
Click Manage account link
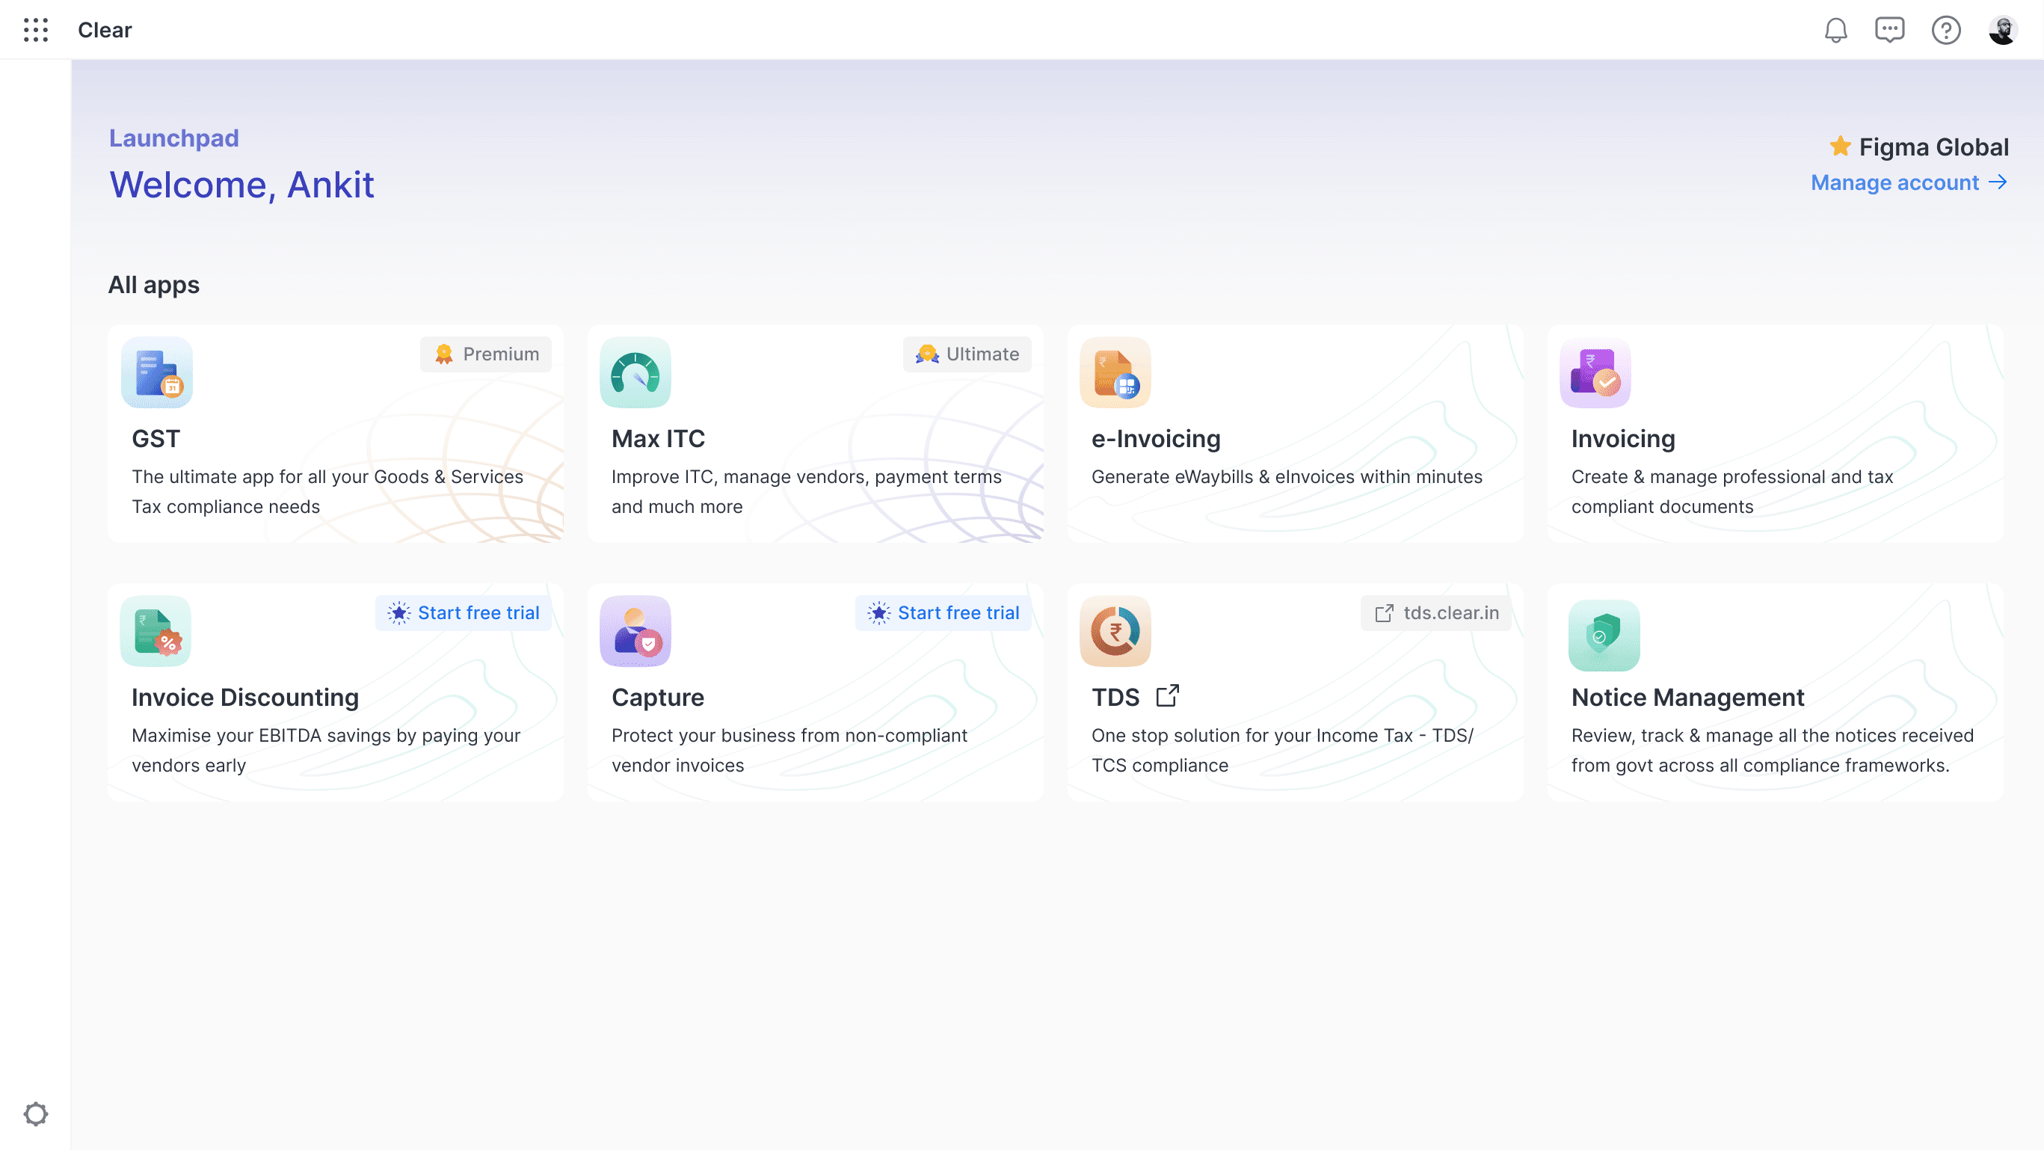pos(1909,182)
